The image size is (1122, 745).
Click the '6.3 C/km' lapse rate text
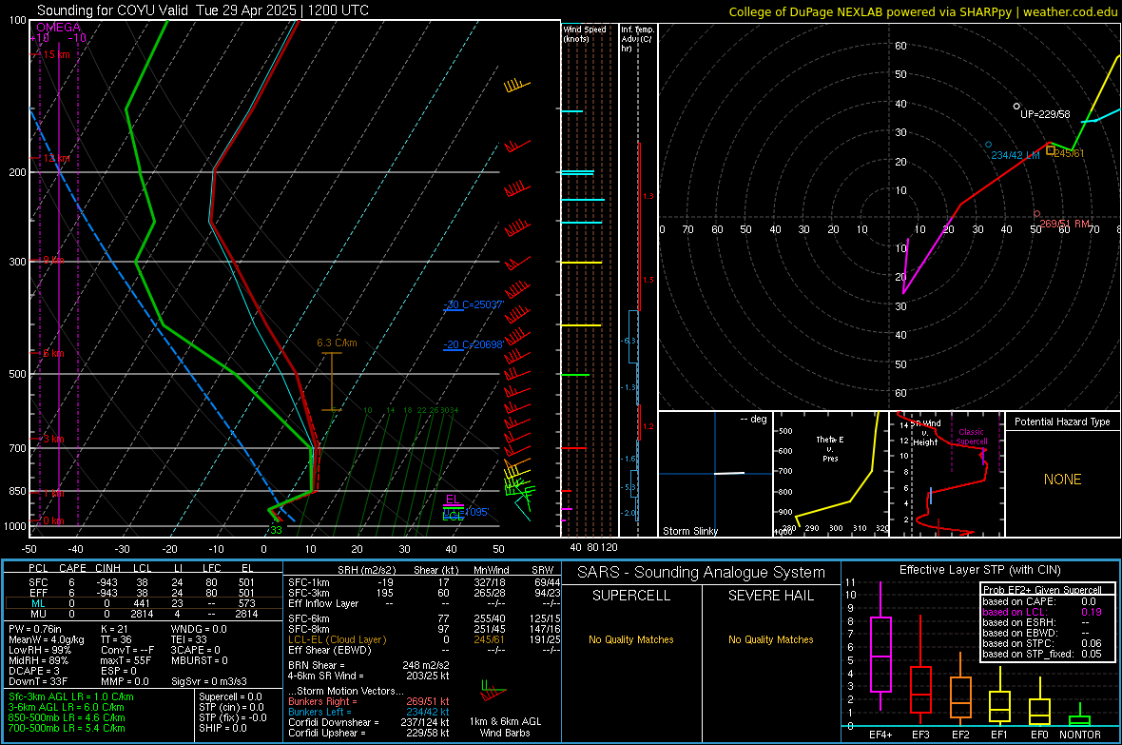[x=337, y=343]
